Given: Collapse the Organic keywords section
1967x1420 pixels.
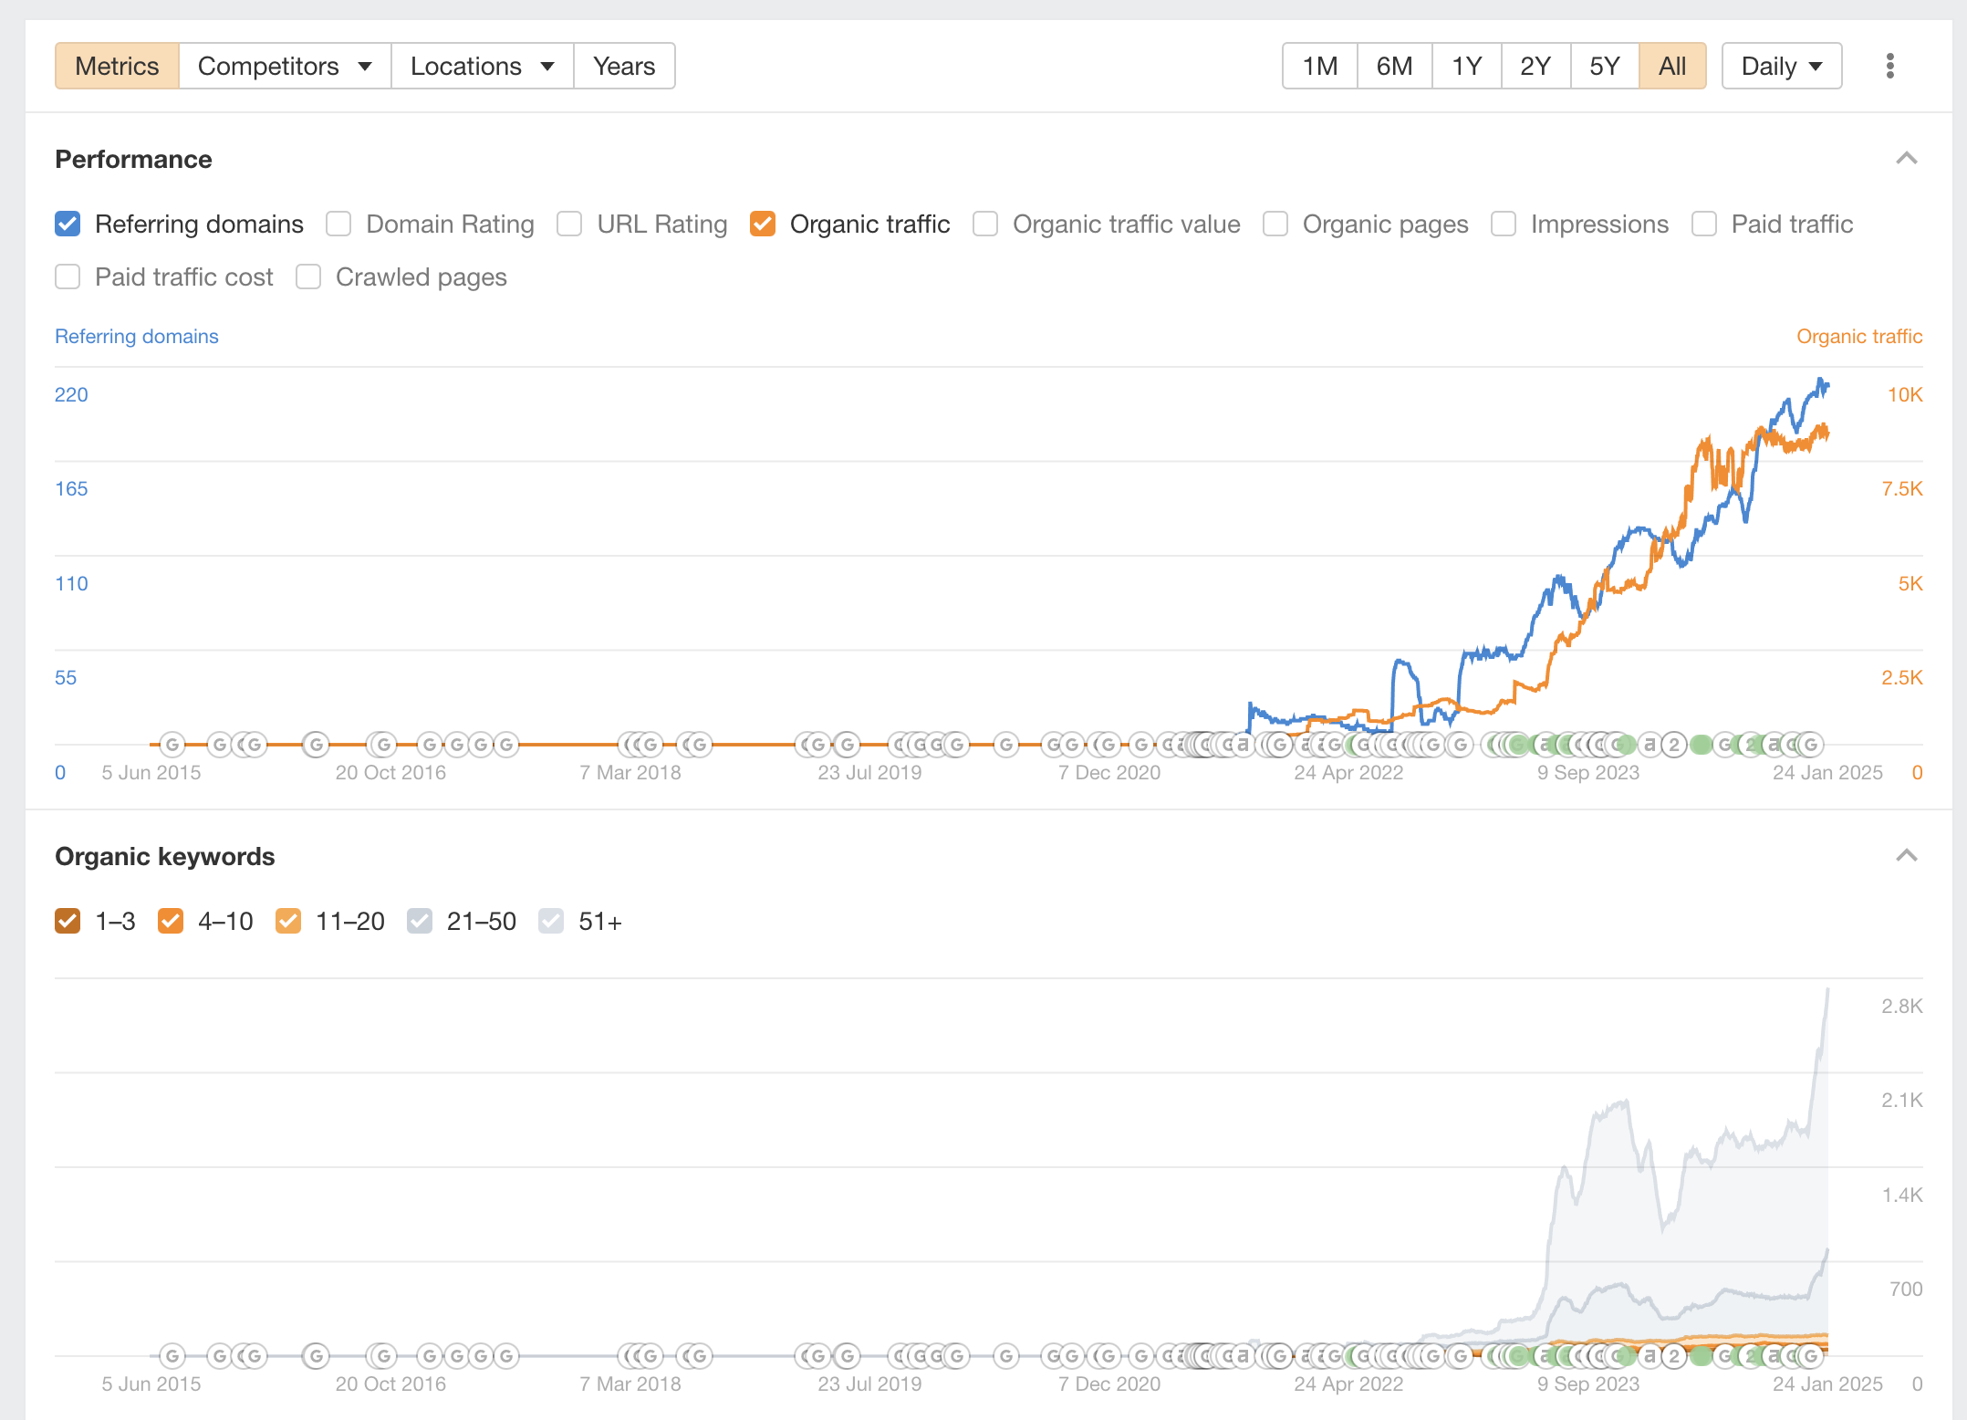Looking at the screenshot, I should pyautogui.click(x=1906, y=856).
